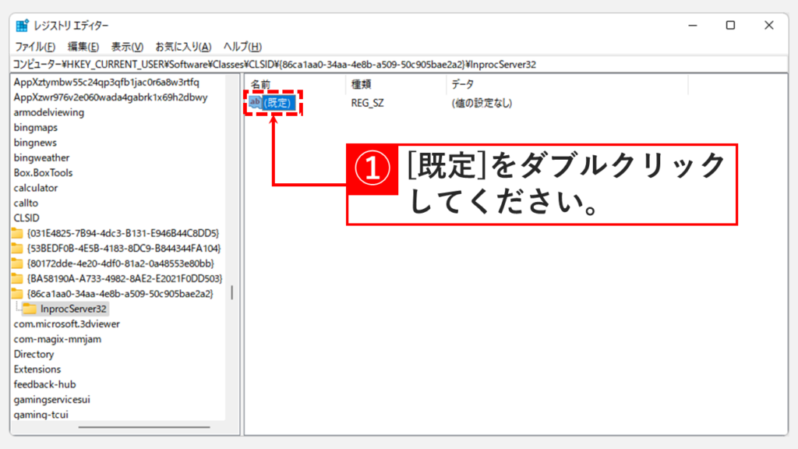Select the bingweather key in tree
The height and width of the screenshot is (449, 798).
tap(41, 157)
